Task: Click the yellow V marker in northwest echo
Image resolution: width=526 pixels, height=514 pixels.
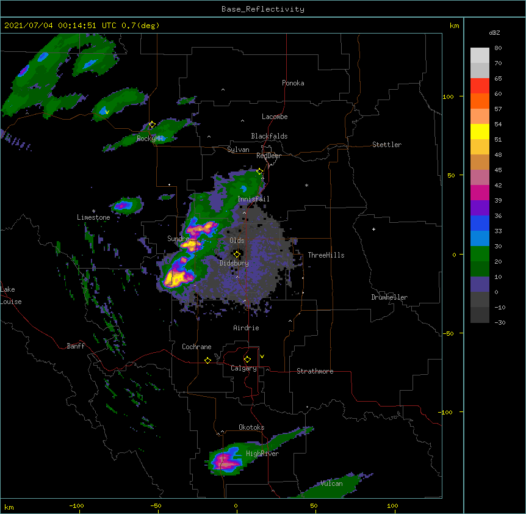Action: click(x=107, y=112)
